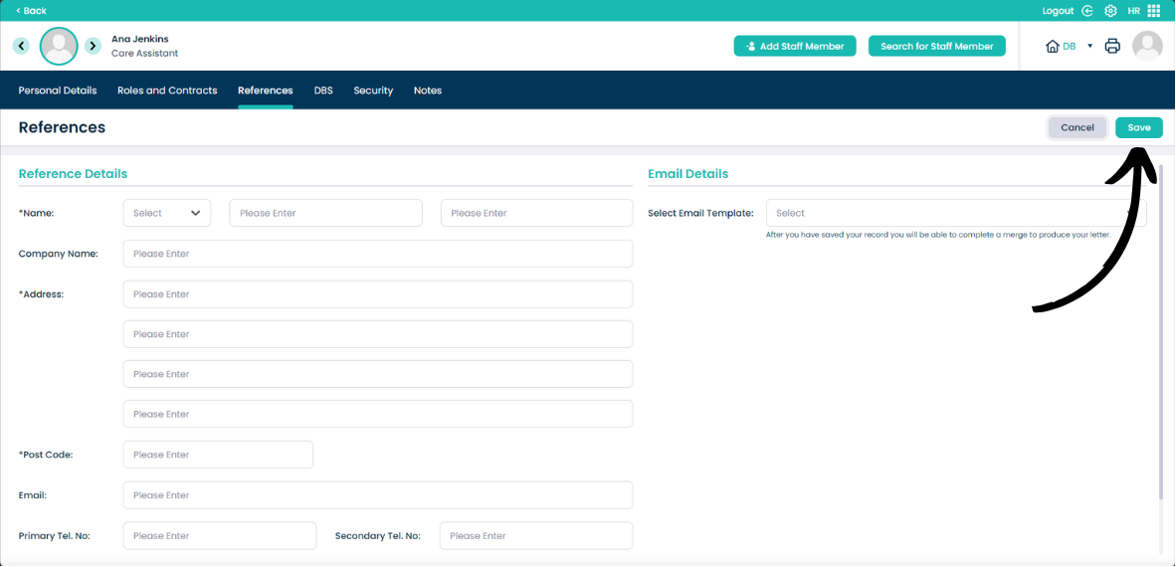The width and height of the screenshot is (1176, 567).
Task: Open the HR apps grid icon
Action: point(1154,11)
